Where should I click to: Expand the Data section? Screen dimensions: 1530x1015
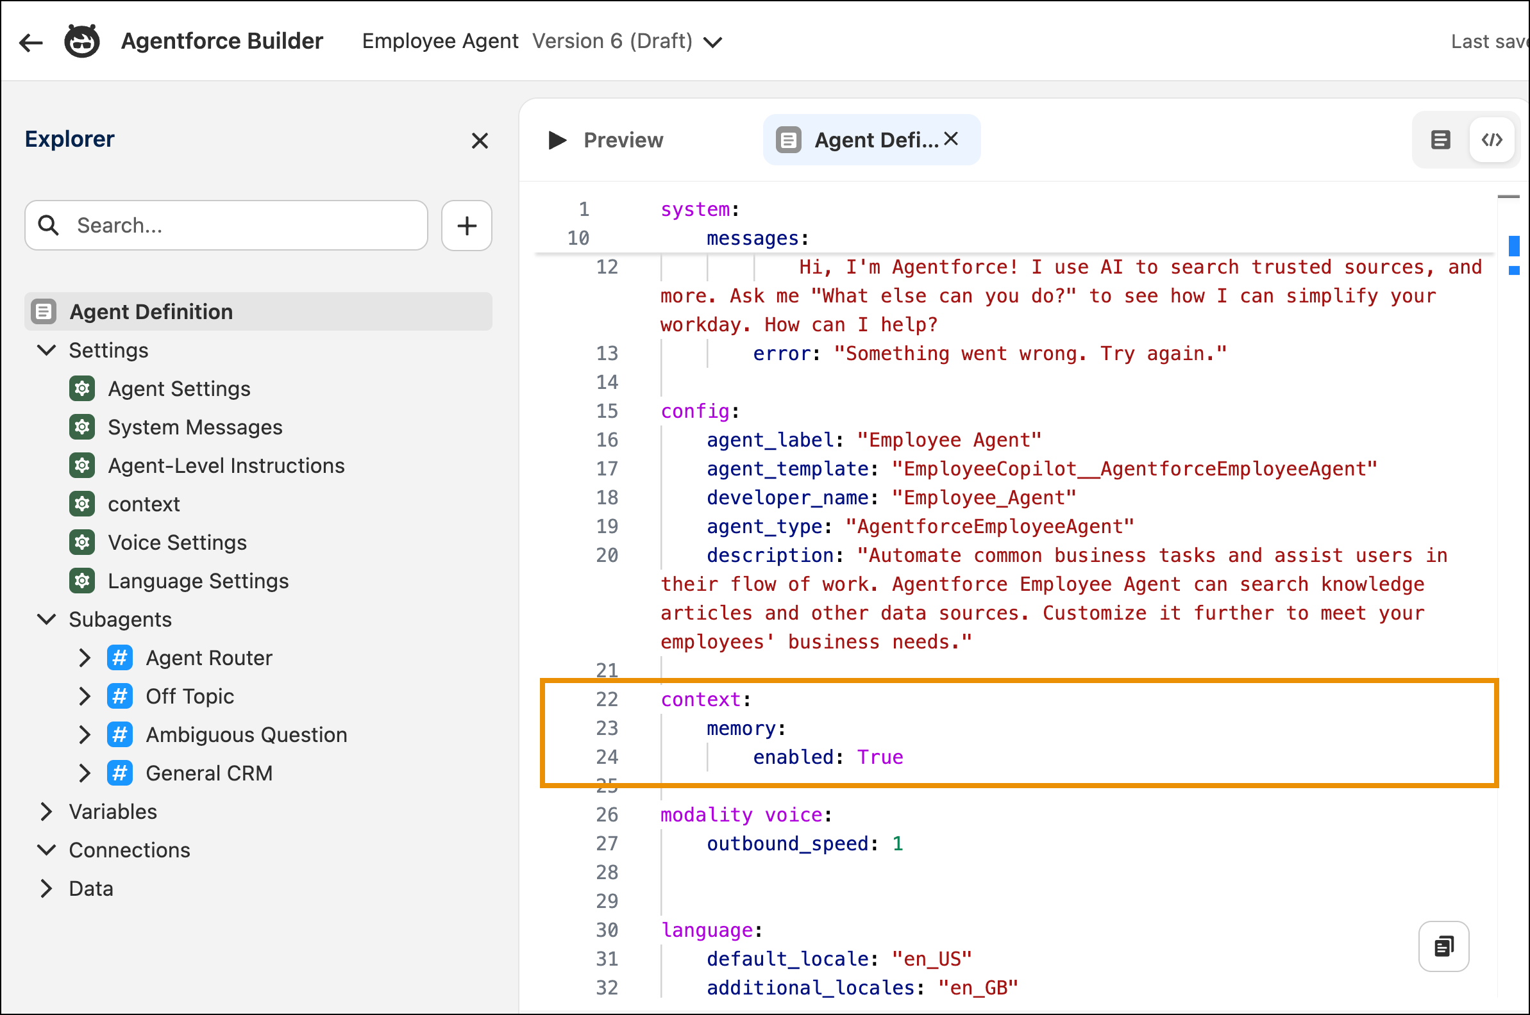46,889
